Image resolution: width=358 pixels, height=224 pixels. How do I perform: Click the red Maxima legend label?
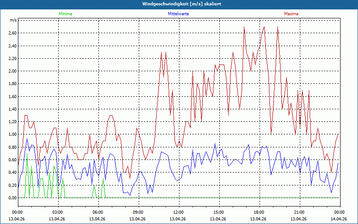coord(291,14)
